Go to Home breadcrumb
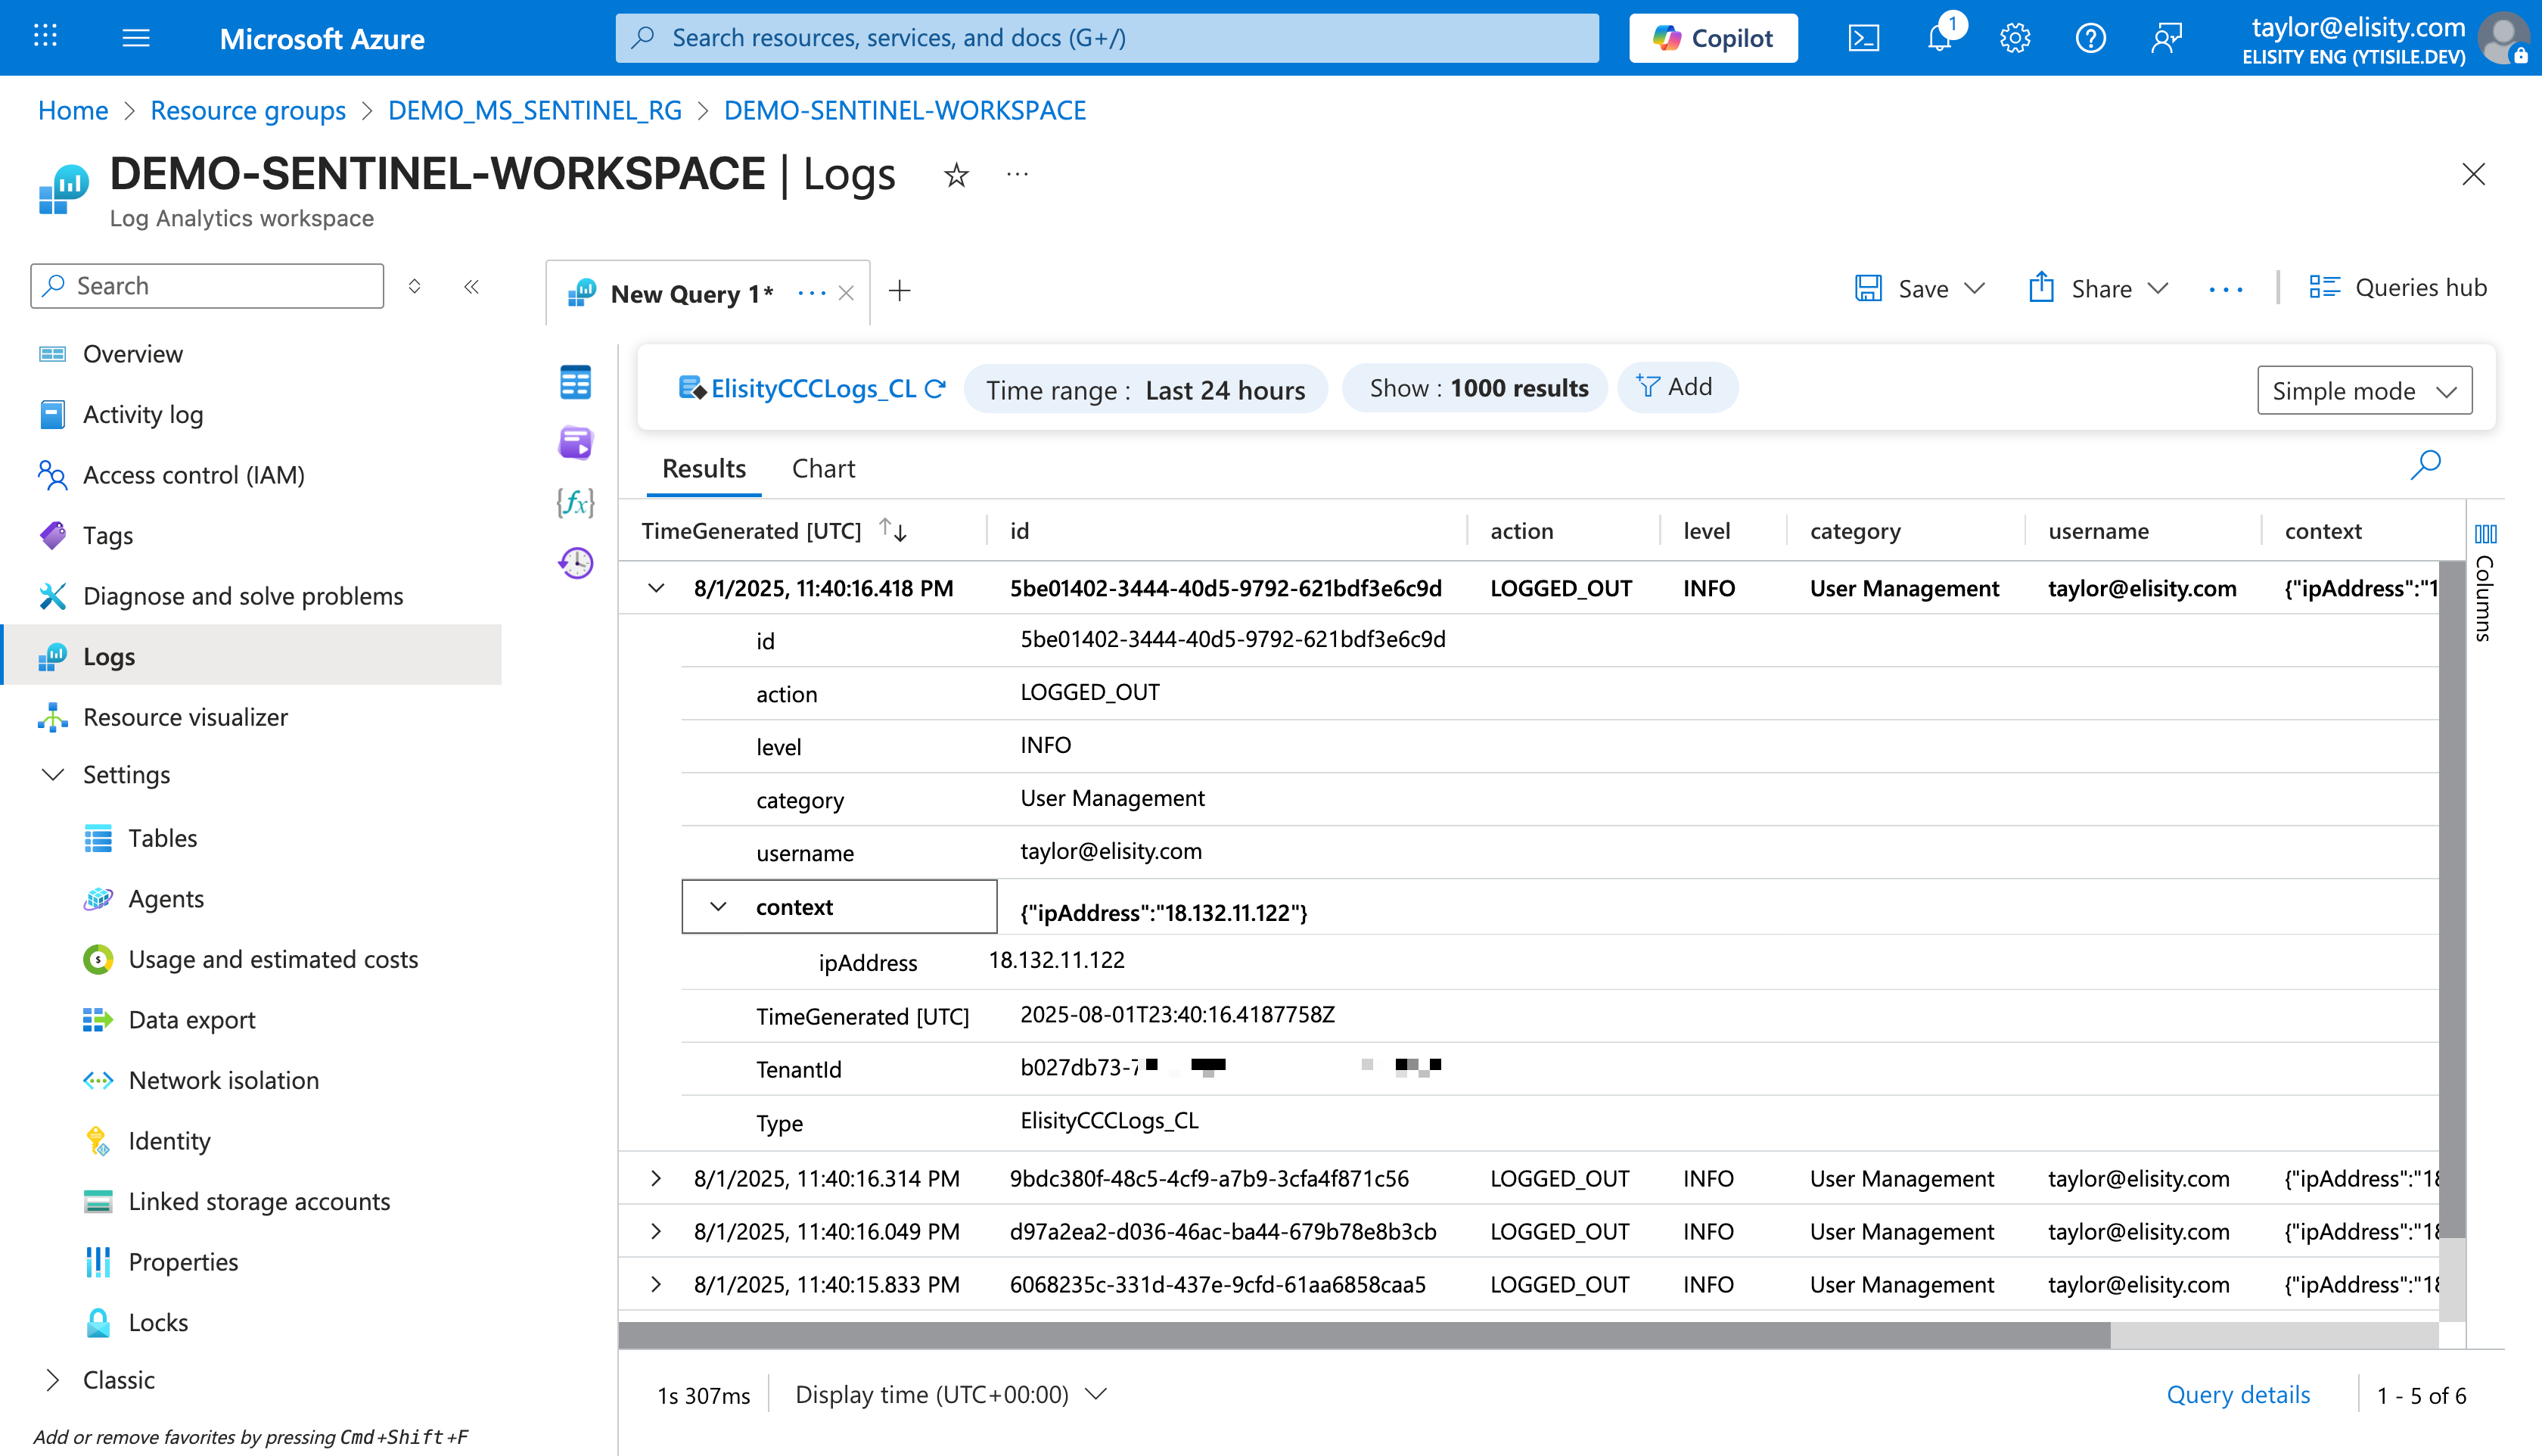The width and height of the screenshot is (2542, 1456). pyautogui.click(x=73, y=110)
